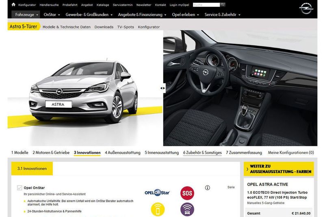Select the 3.1 Innovationen sub-tab
This screenshot has width=325, height=217.
32,169
